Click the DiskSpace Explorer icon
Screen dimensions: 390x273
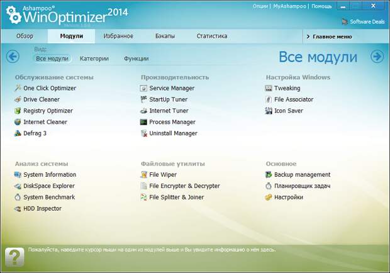click(18, 186)
